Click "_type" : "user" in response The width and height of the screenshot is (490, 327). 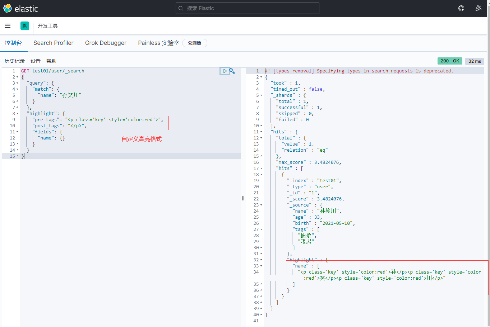pyautogui.click(x=310, y=187)
